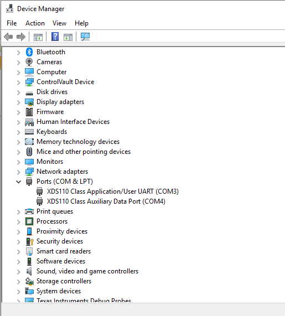Click the Show/Hide Console Tree icon
The image size is (285, 316).
[38, 37]
